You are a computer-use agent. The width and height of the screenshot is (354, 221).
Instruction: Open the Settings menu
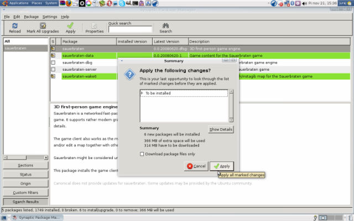[50, 17]
